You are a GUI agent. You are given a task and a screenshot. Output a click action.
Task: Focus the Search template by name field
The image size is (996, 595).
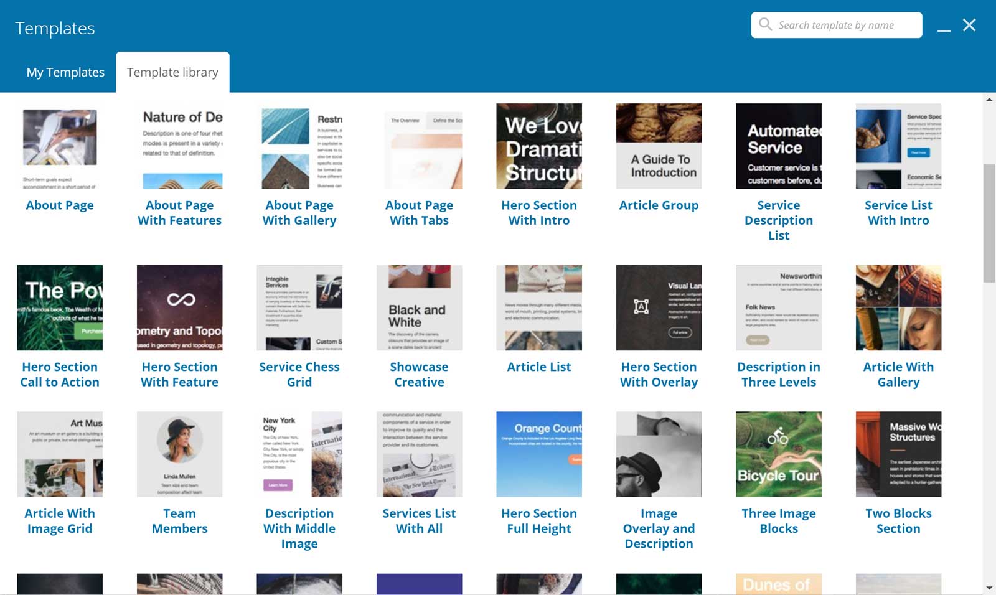point(837,25)
